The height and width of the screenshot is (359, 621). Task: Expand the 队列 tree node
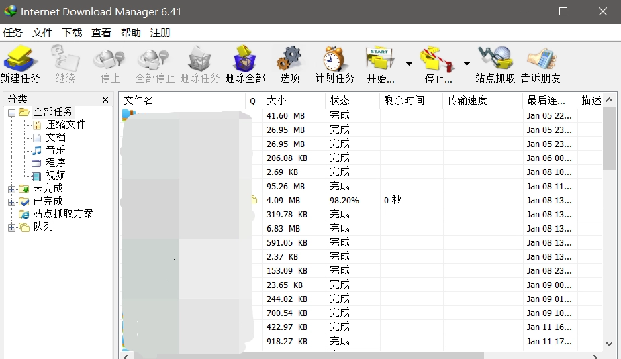tap(12, 227)
